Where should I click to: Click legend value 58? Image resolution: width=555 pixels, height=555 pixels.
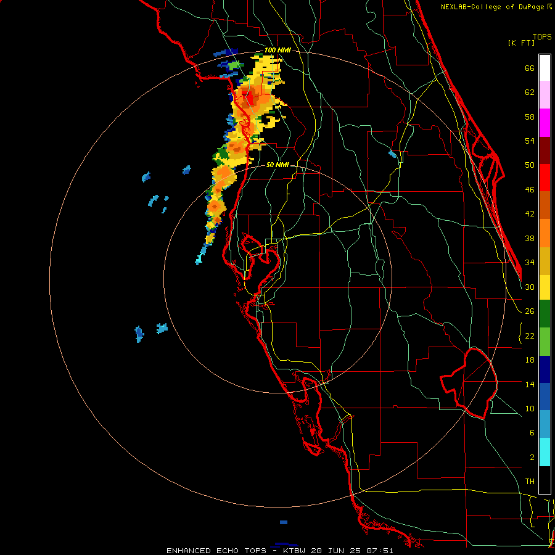[530, 117]
